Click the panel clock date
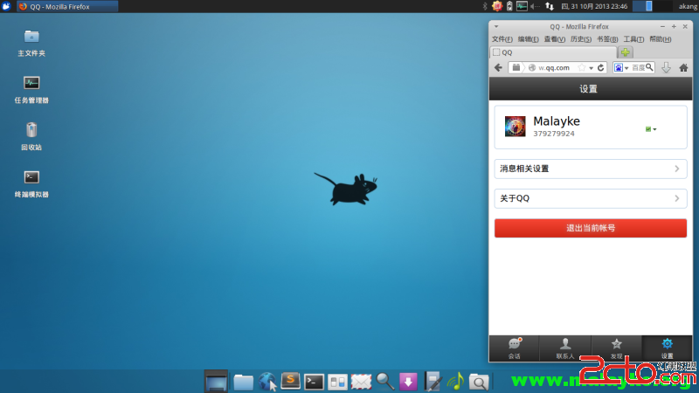Viewport: 699px width, 393px height. [x=594, y=6]
